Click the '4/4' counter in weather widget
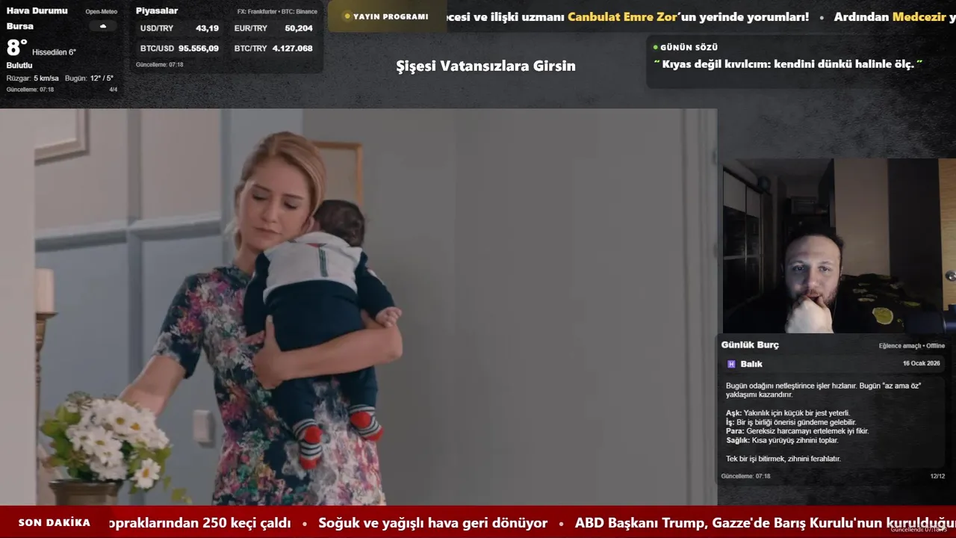 point(114,90)
